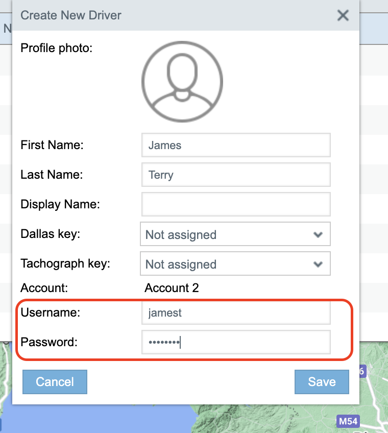
Task: Click the Account 2 value text
Action: point(172,288)
